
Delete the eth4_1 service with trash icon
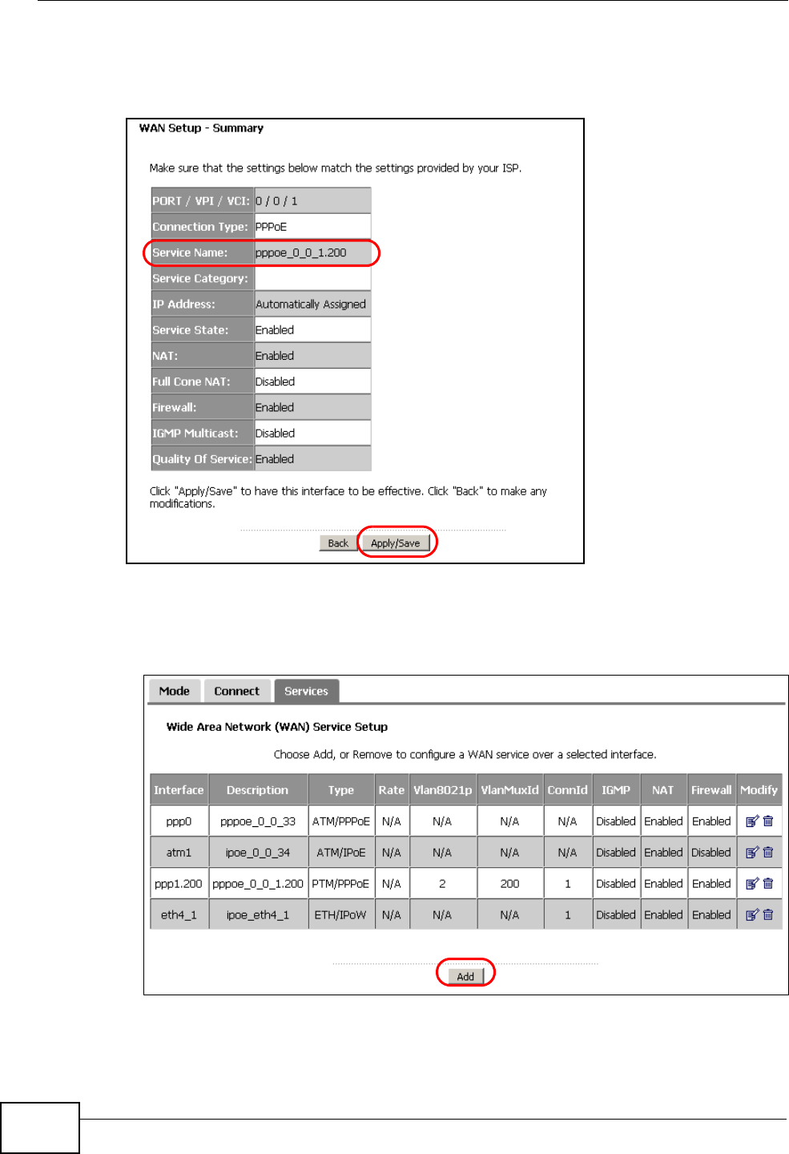pos(768,915)
